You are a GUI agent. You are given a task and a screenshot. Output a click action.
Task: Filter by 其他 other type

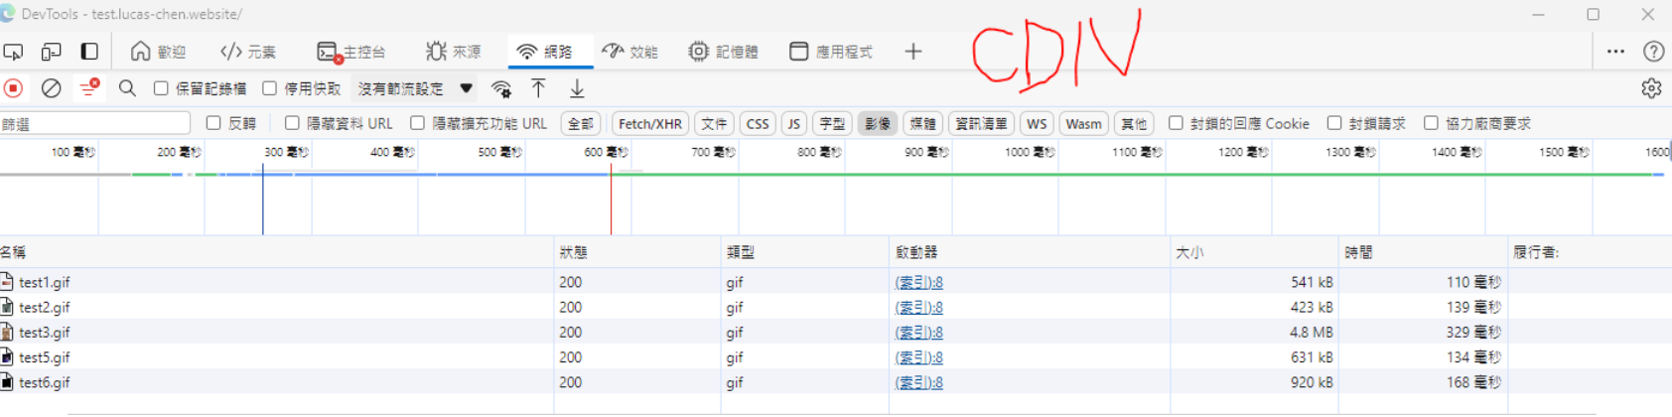(x=1134, y=124)
